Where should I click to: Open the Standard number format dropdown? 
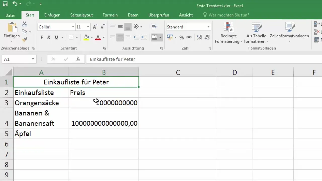point(208,27)
